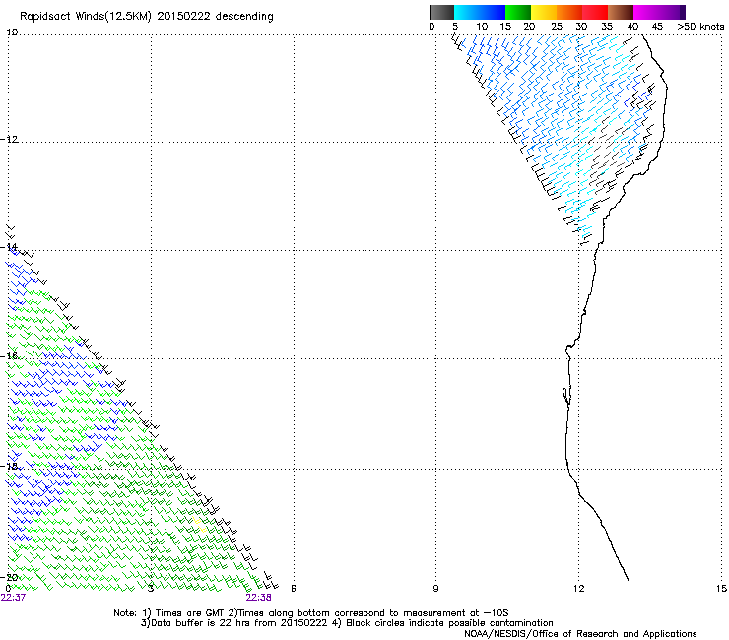Image resolution: width=729 pixels, height=640 pixels.
Task: Click the '15' longitude axis label
Action: click(721, 589)
